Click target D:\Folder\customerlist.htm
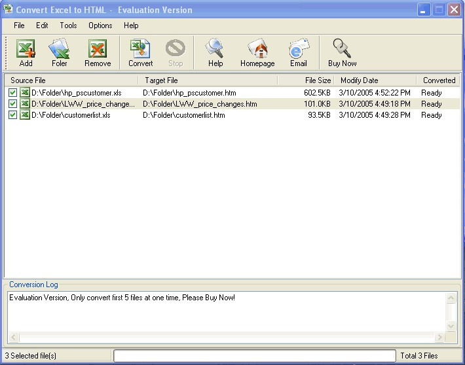The width and height of the screenshot is (465, 365). point(184,115)
